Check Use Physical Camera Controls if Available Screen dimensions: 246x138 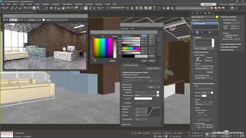123,77
